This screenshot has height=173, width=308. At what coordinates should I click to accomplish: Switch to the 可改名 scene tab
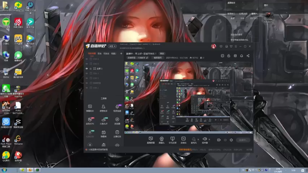[x=106, y=53]
